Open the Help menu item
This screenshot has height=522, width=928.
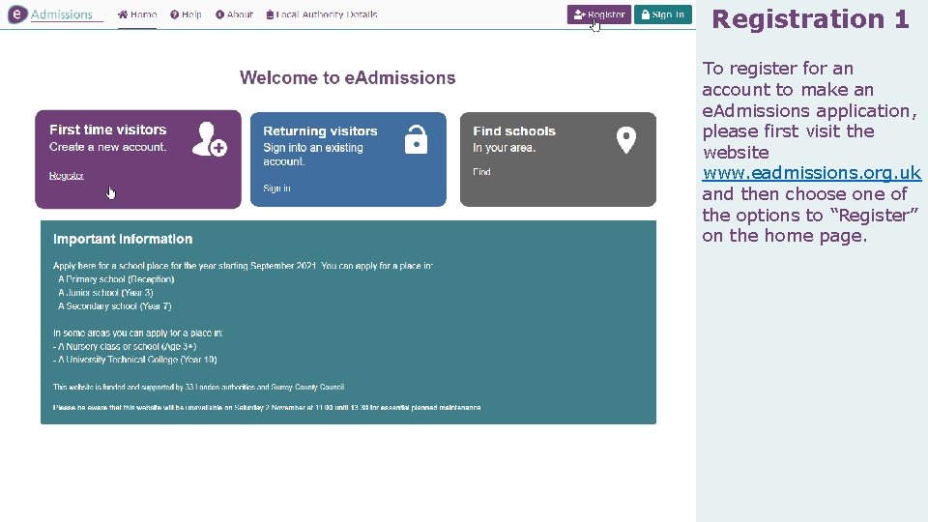pos(186,14)
